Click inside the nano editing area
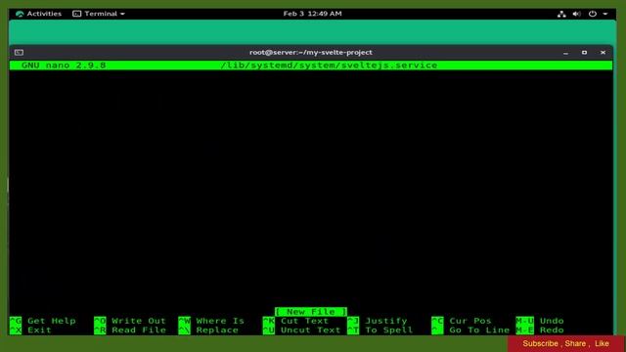Screen dimensions: 626x352 click(311, 188)
